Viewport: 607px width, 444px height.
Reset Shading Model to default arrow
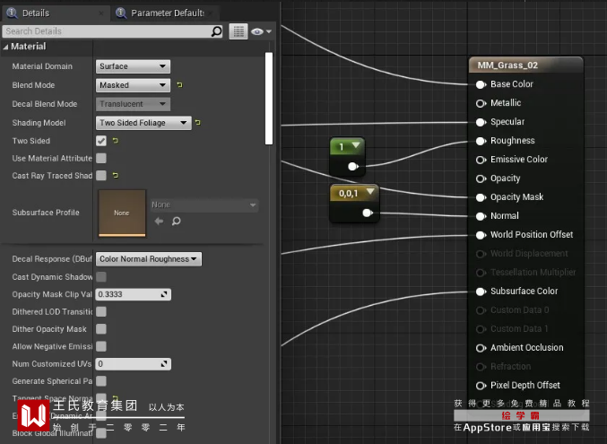tap(198, 122)
